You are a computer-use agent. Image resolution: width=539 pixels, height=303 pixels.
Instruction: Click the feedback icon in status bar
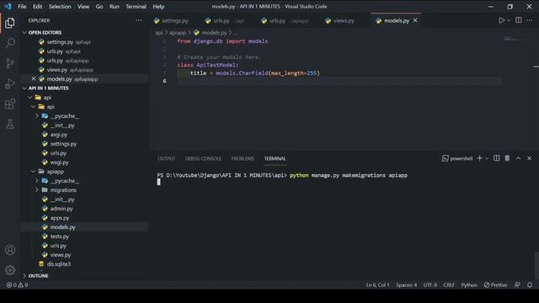[517, 284]
